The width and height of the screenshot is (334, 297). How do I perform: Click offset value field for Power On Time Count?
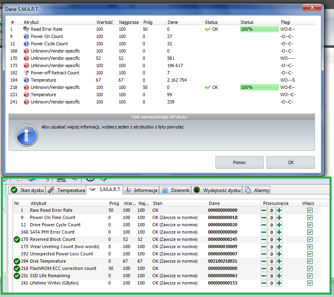click(x=272, y=218)
